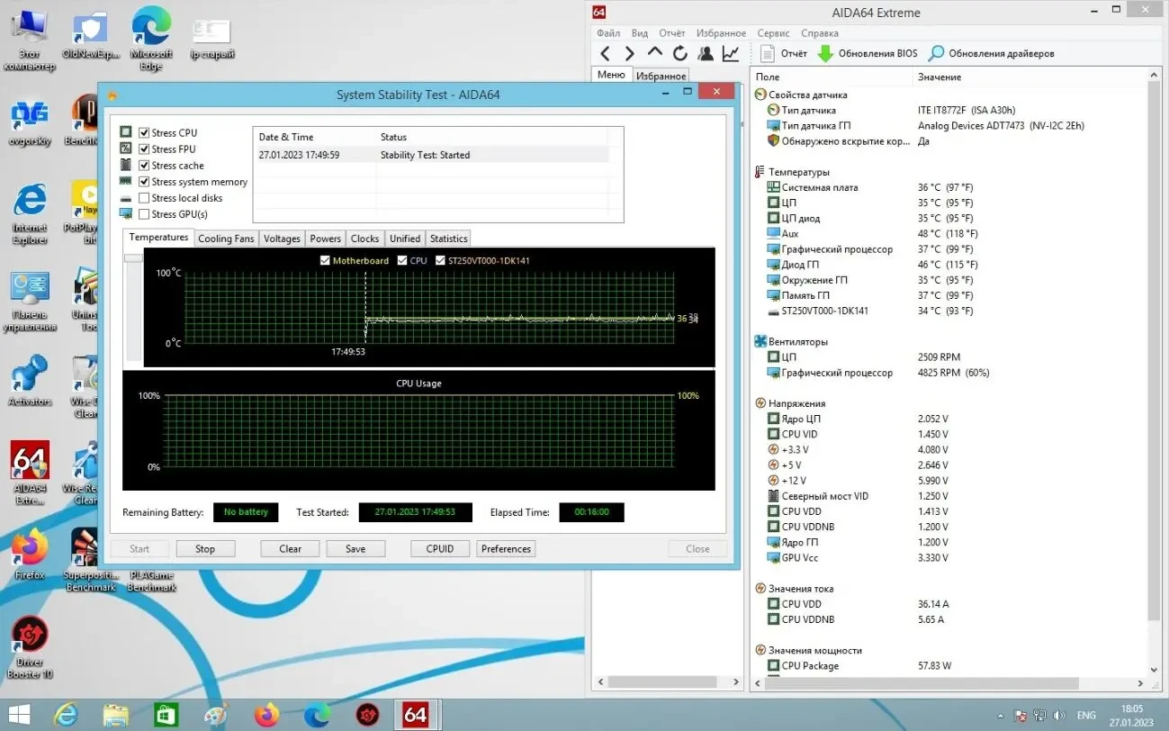Disable Stress system memory
Image resolution: width=1169 pixels, height=731 pixels.
coord(143,181)
